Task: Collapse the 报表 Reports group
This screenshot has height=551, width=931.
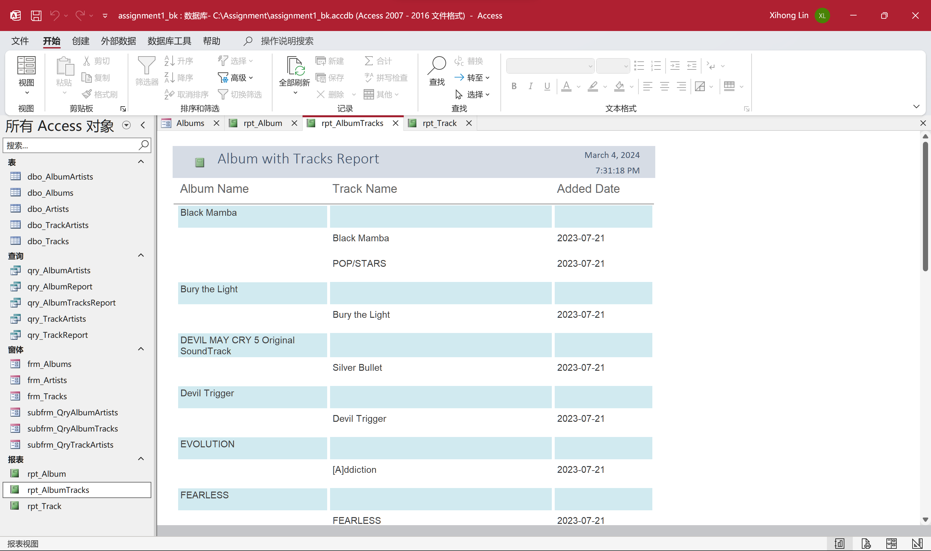Action: (141, 459)
